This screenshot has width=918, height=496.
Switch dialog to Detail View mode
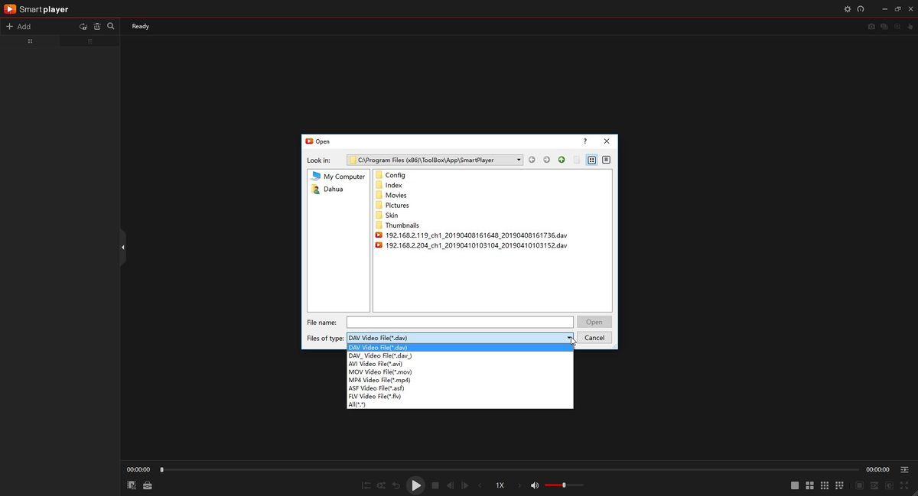tap(606, 160)
